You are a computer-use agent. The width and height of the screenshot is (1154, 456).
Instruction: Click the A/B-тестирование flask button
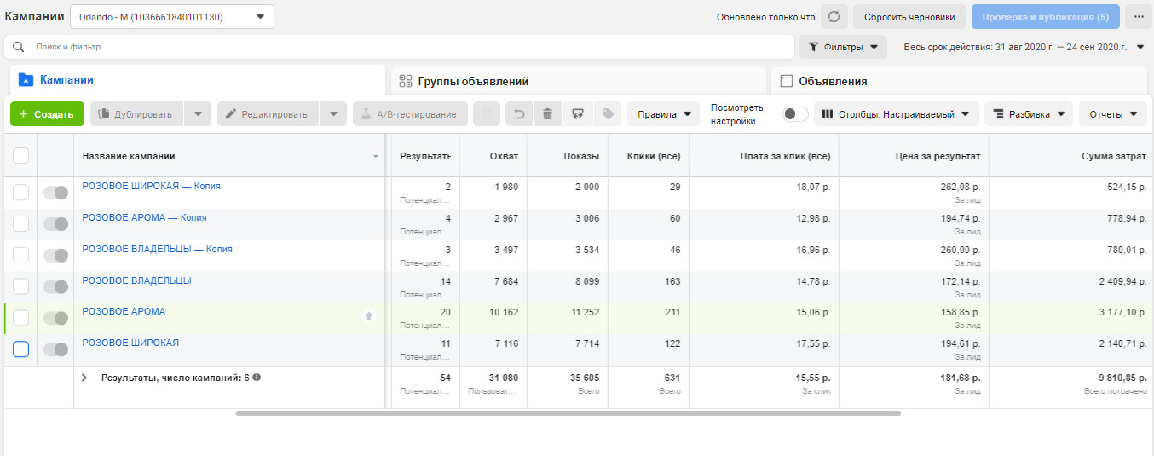pos(410,114)
